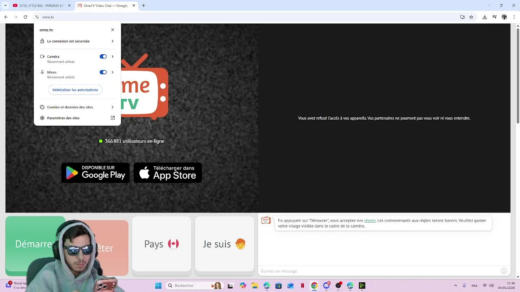The height and width of the screenshot is (292, 520).
Task: Click Réinitialiser les autorisations button
Action: (75, 90)
